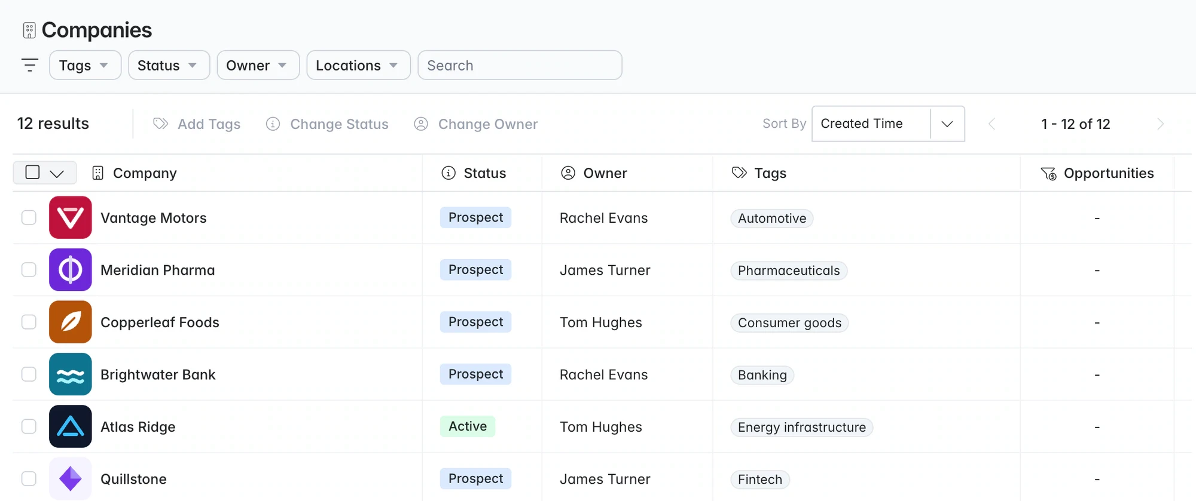1196x501 pixels.
Task: Click the Meridian Pharma logo icon
Action: 71,270
